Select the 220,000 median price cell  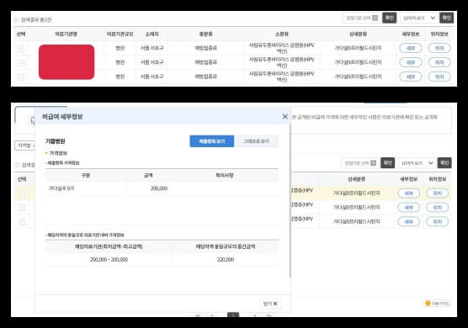point(226,259)
